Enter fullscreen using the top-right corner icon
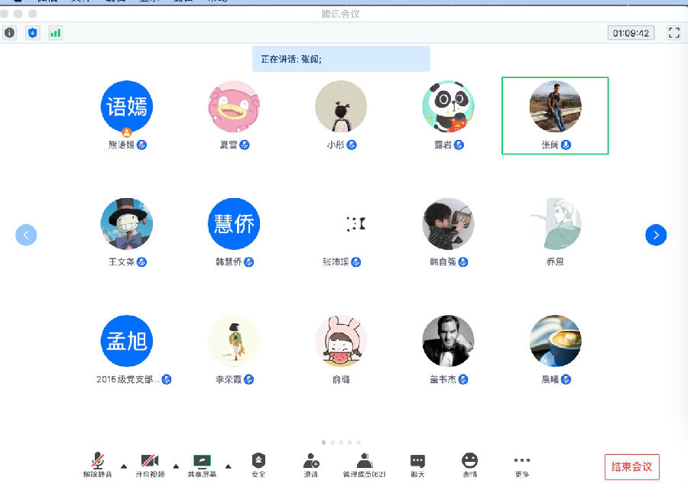688x484 pixels. point(673,33)
